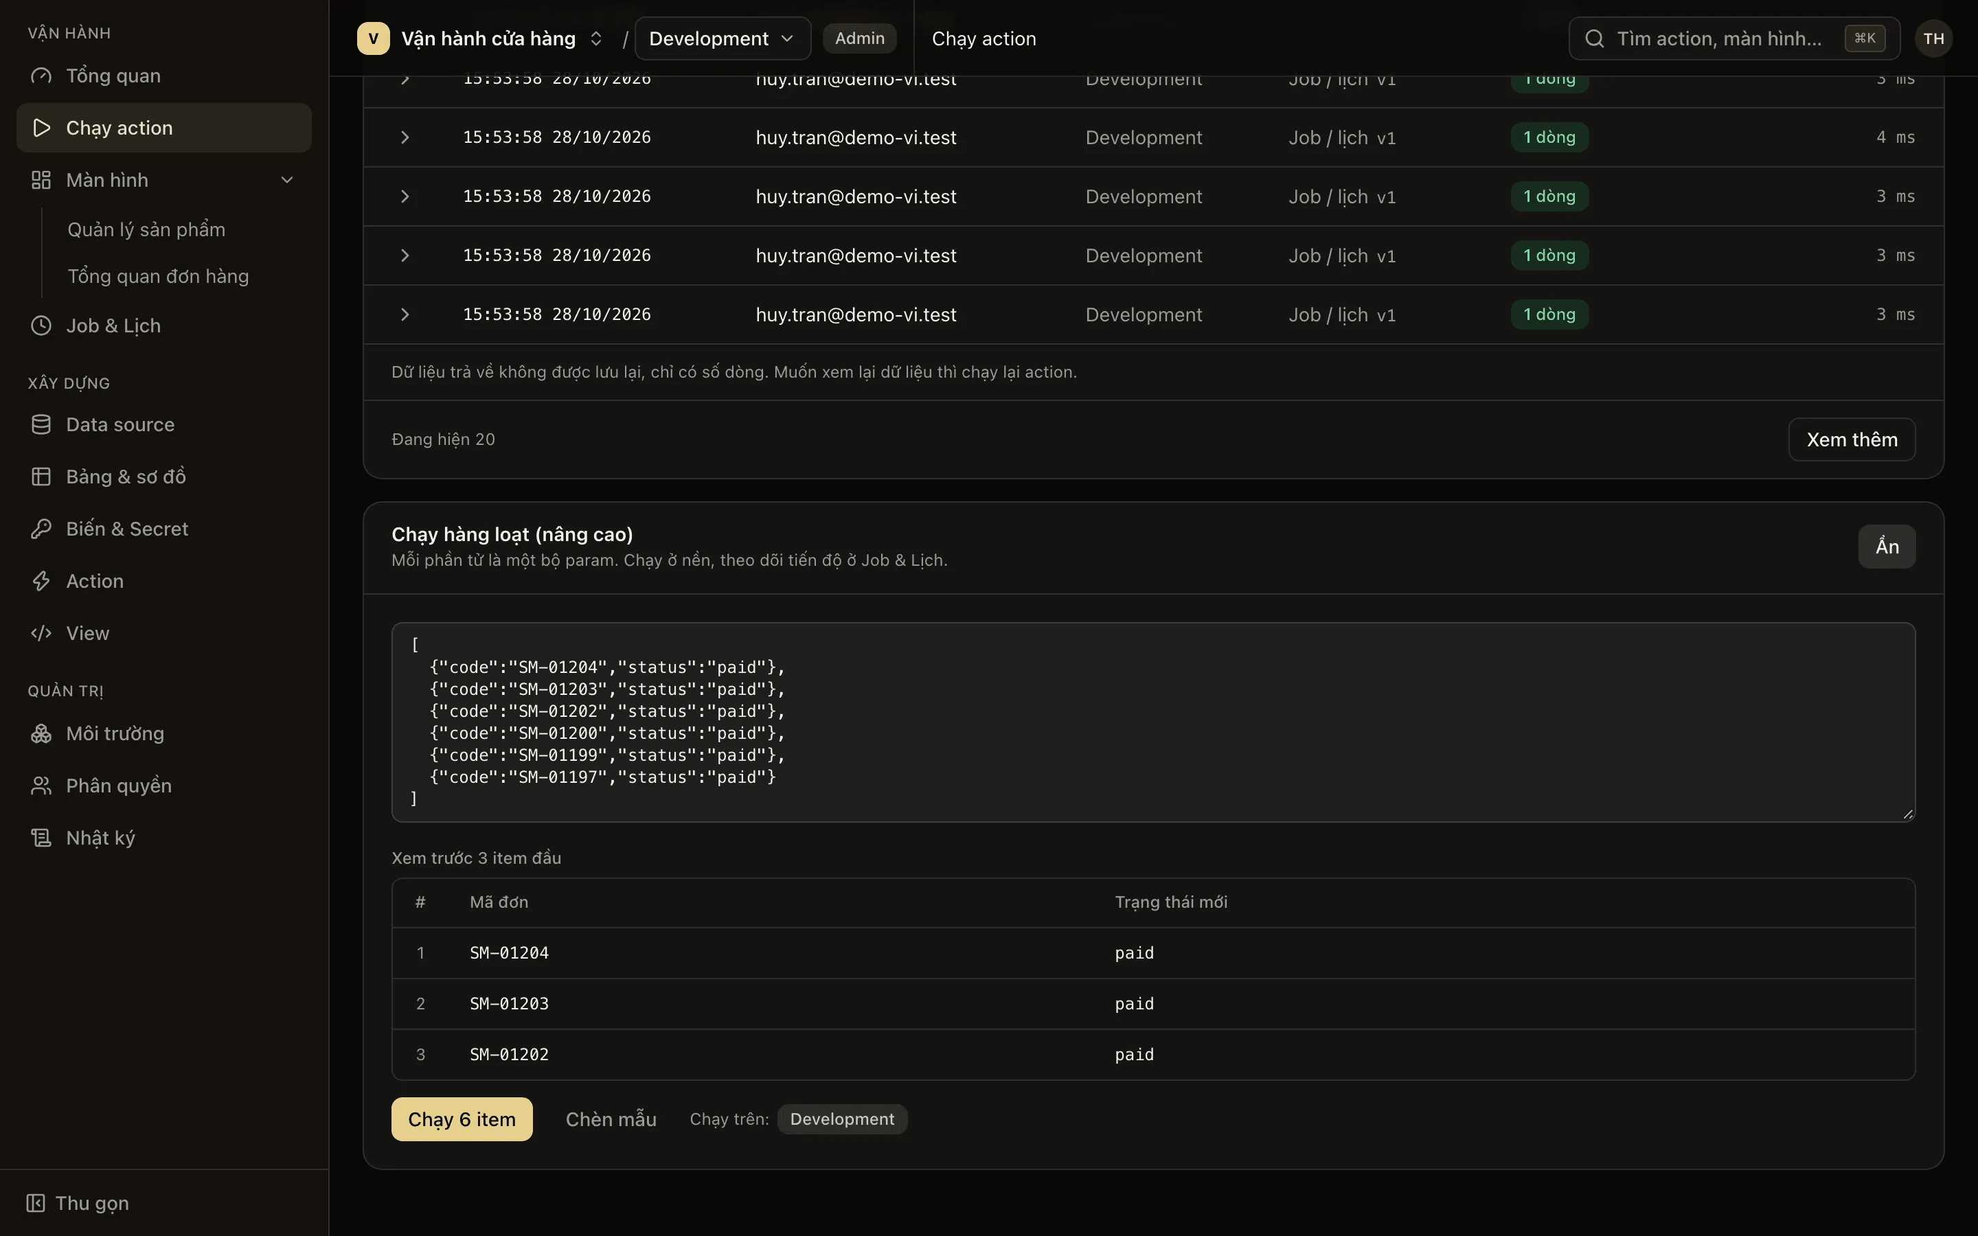
Task: Run the batch with Chạy 6 item
Action: (x=462, y=1119)
